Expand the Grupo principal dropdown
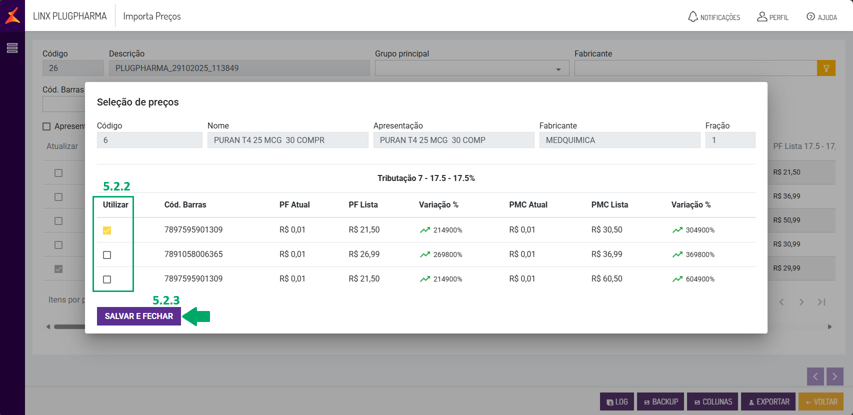This screenshot has height=415, width=853. tap(558, 69)
